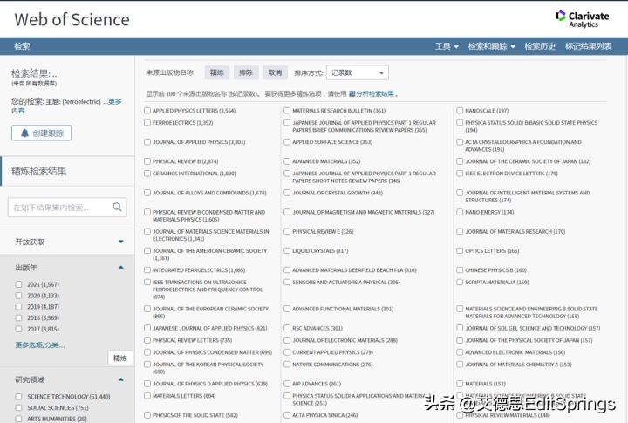This screenshot has height=423, width=628.
Task: Click the 取消 button
Action: (275, 72)
